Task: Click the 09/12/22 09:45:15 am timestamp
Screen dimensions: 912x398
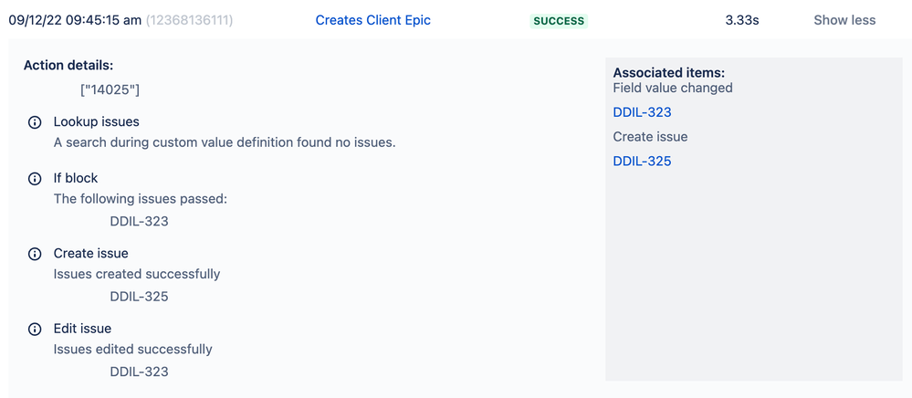Action: pyautogui.click(x=75, y=20)
